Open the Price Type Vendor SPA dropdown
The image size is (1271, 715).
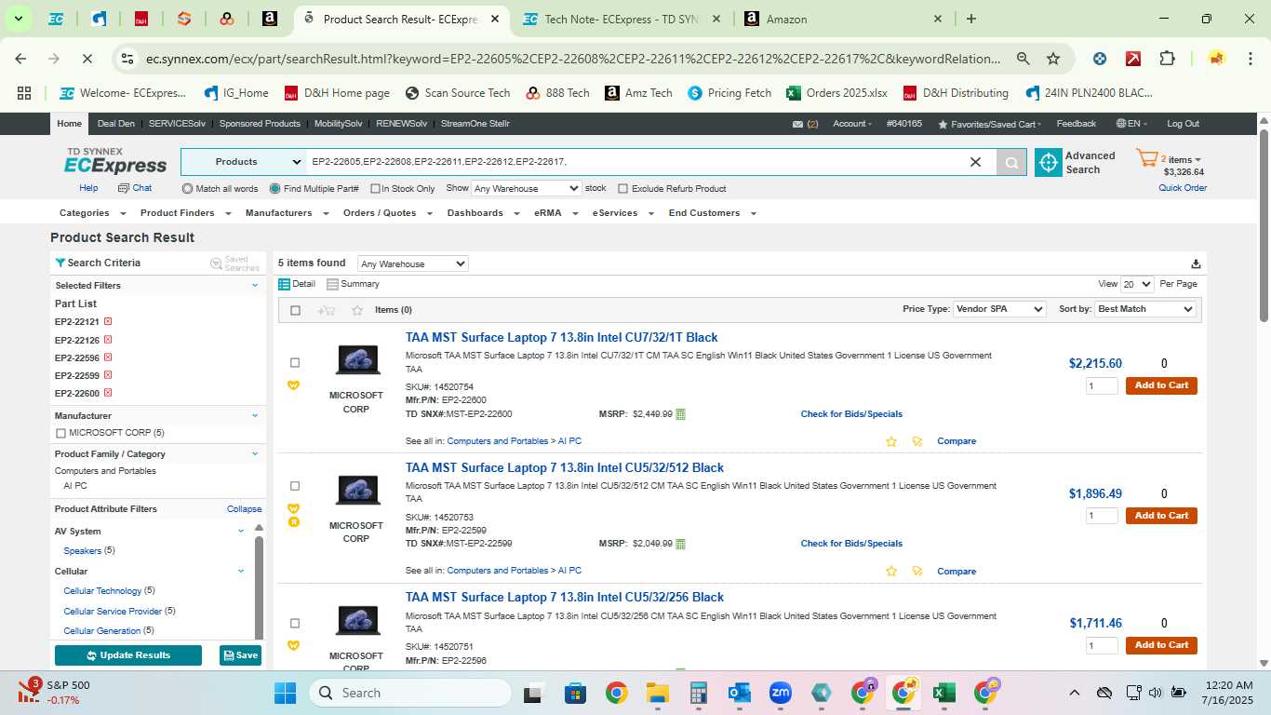[1000, 309]
